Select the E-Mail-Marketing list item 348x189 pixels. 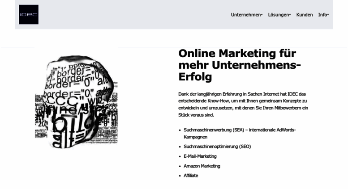(x=200, y=156)
